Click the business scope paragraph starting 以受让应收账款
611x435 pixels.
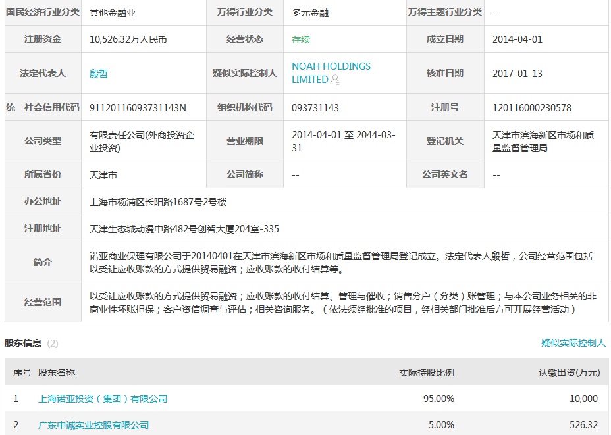click(x=343, y=303)
